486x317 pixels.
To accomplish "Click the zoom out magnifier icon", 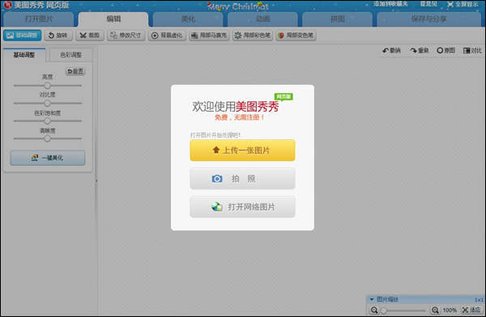I will tap(374, 310).
